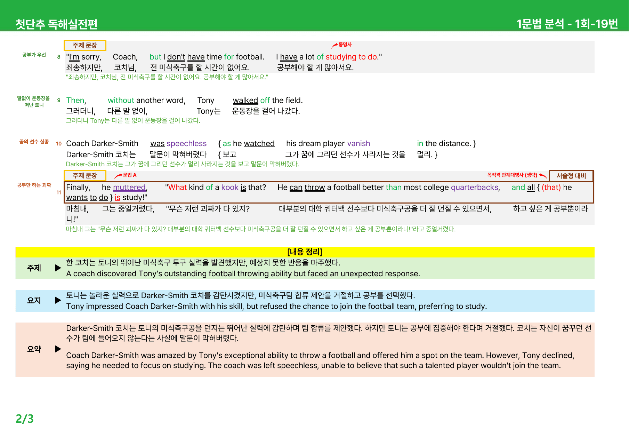
Task: Click the arrow marker next to '요지'
Action: click(58, 300)
